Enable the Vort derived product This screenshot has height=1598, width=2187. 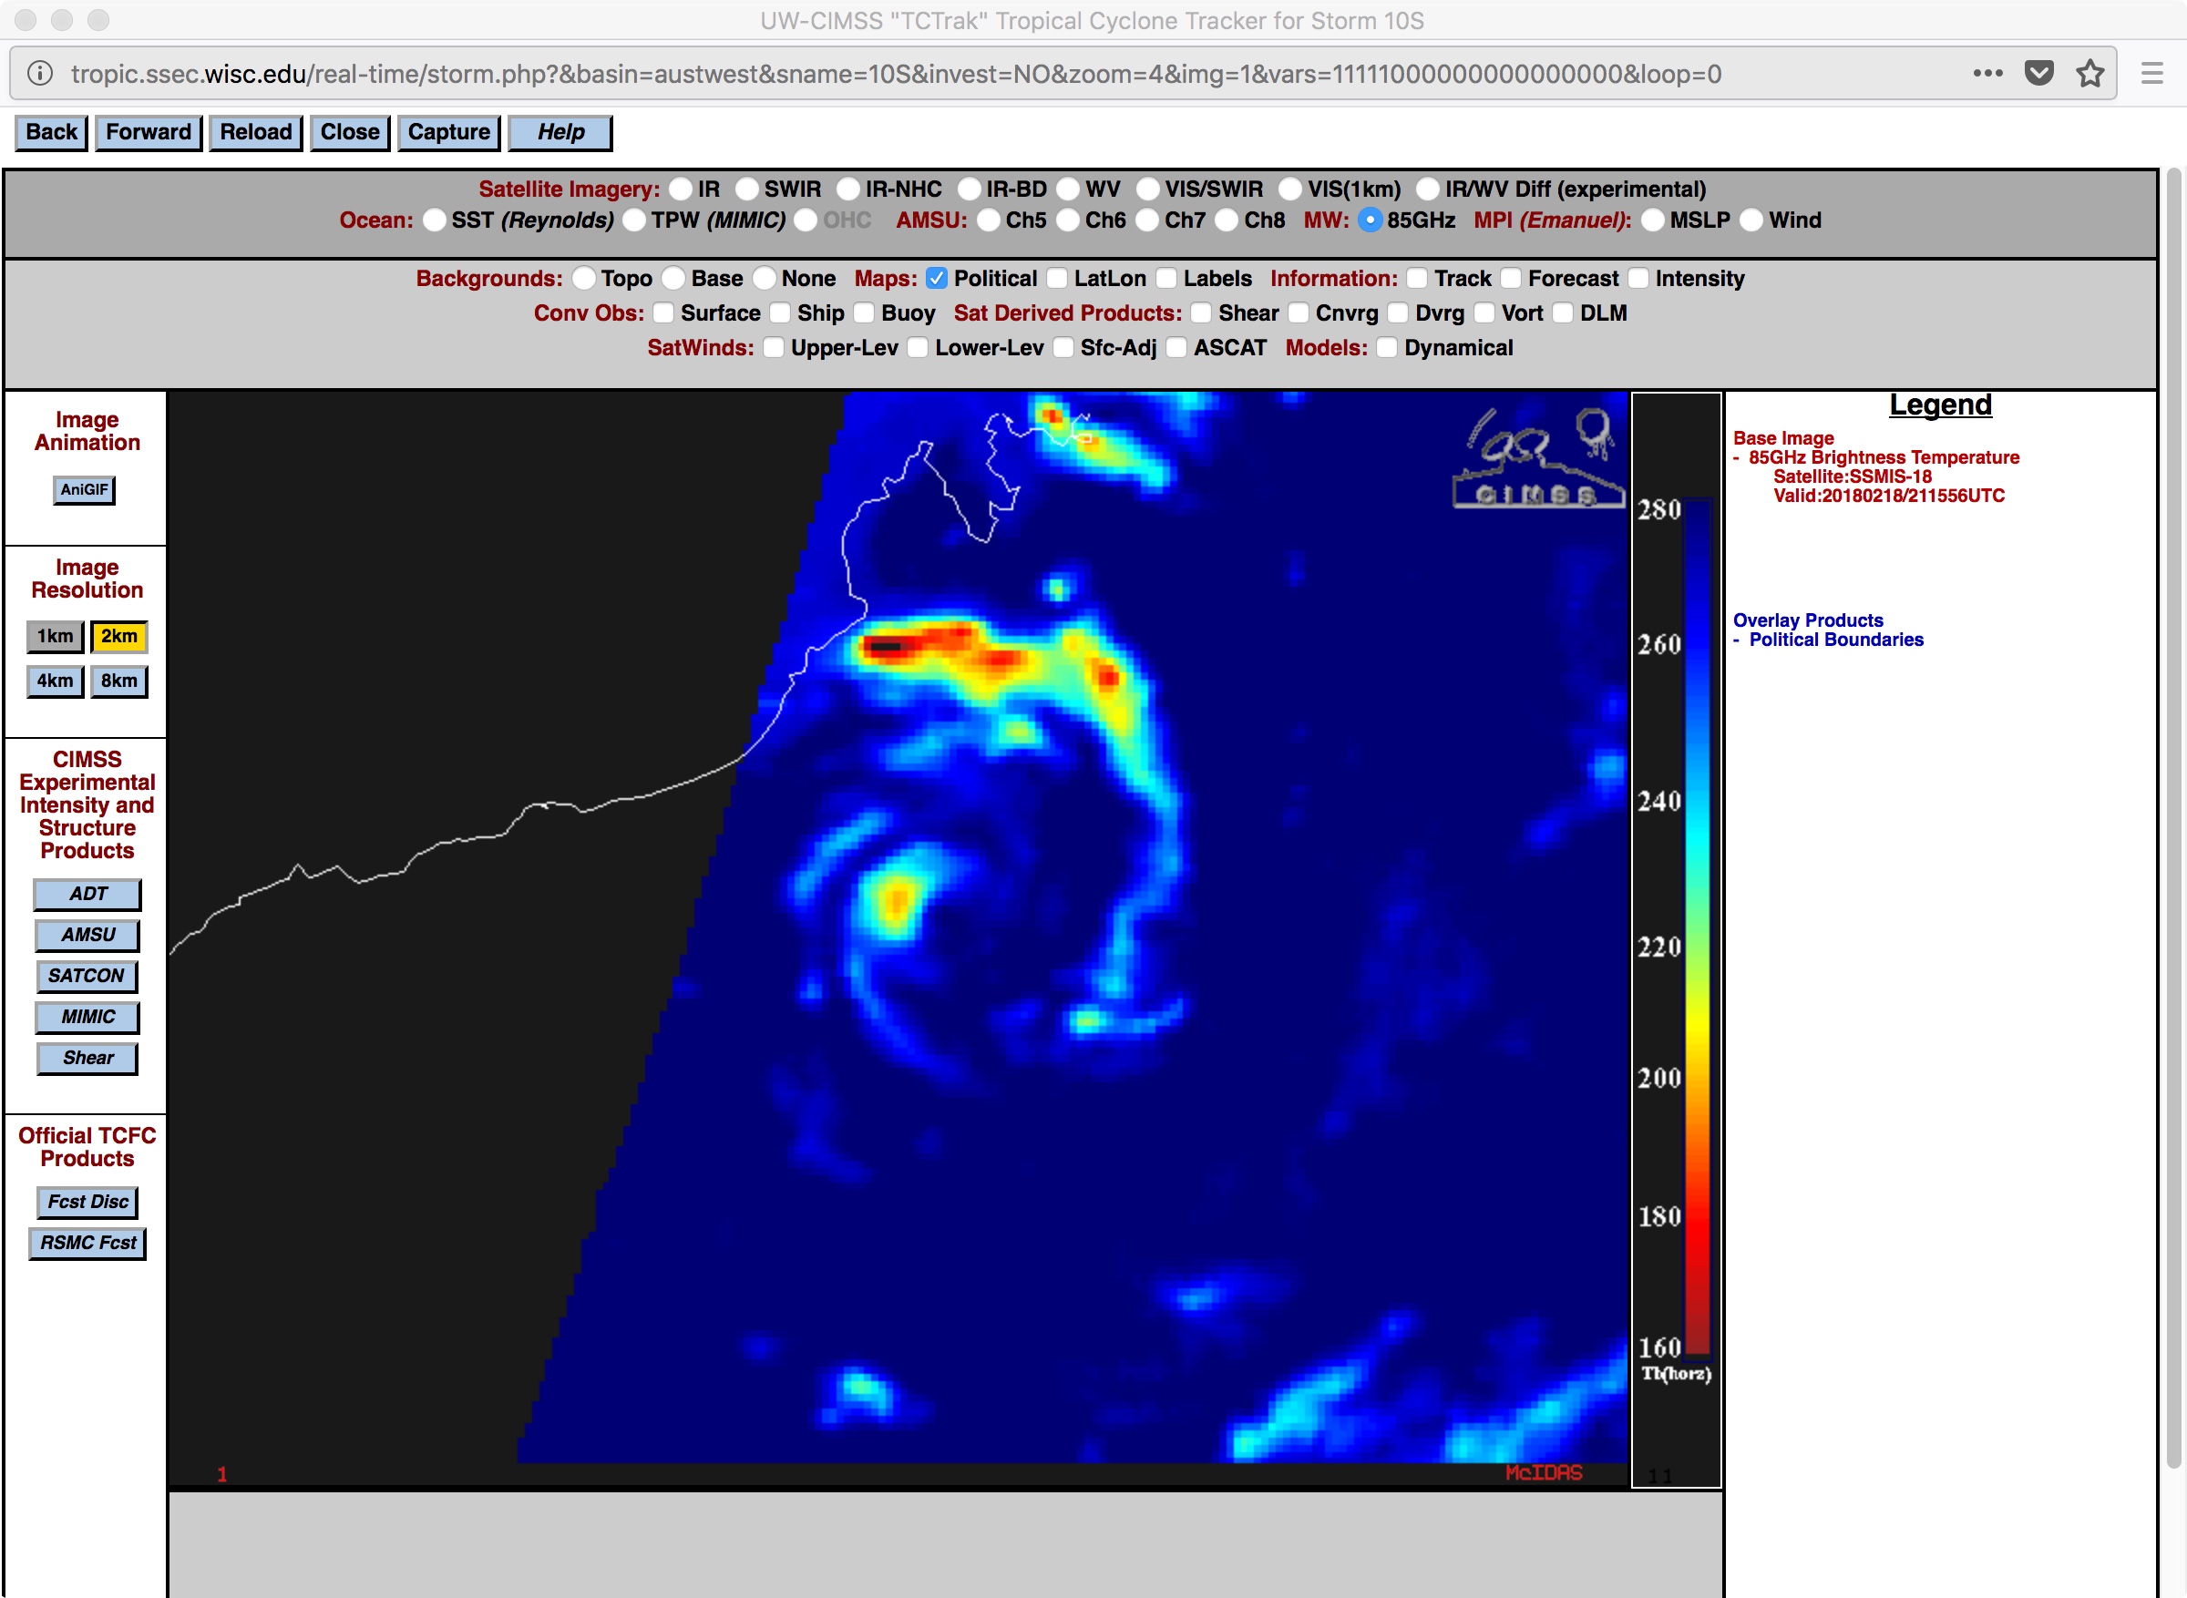pyautogui.click(x=1484, y=313)
